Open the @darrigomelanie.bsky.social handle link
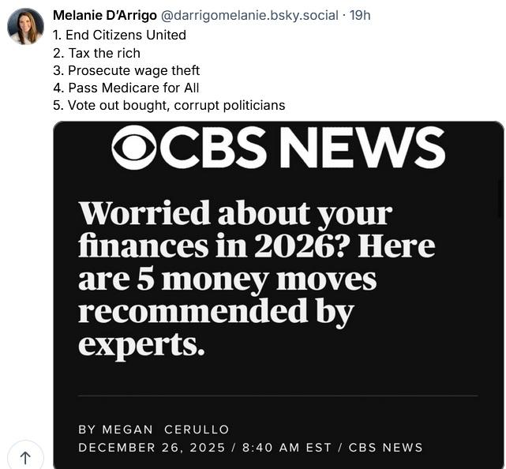 click(x=249, y=15)
